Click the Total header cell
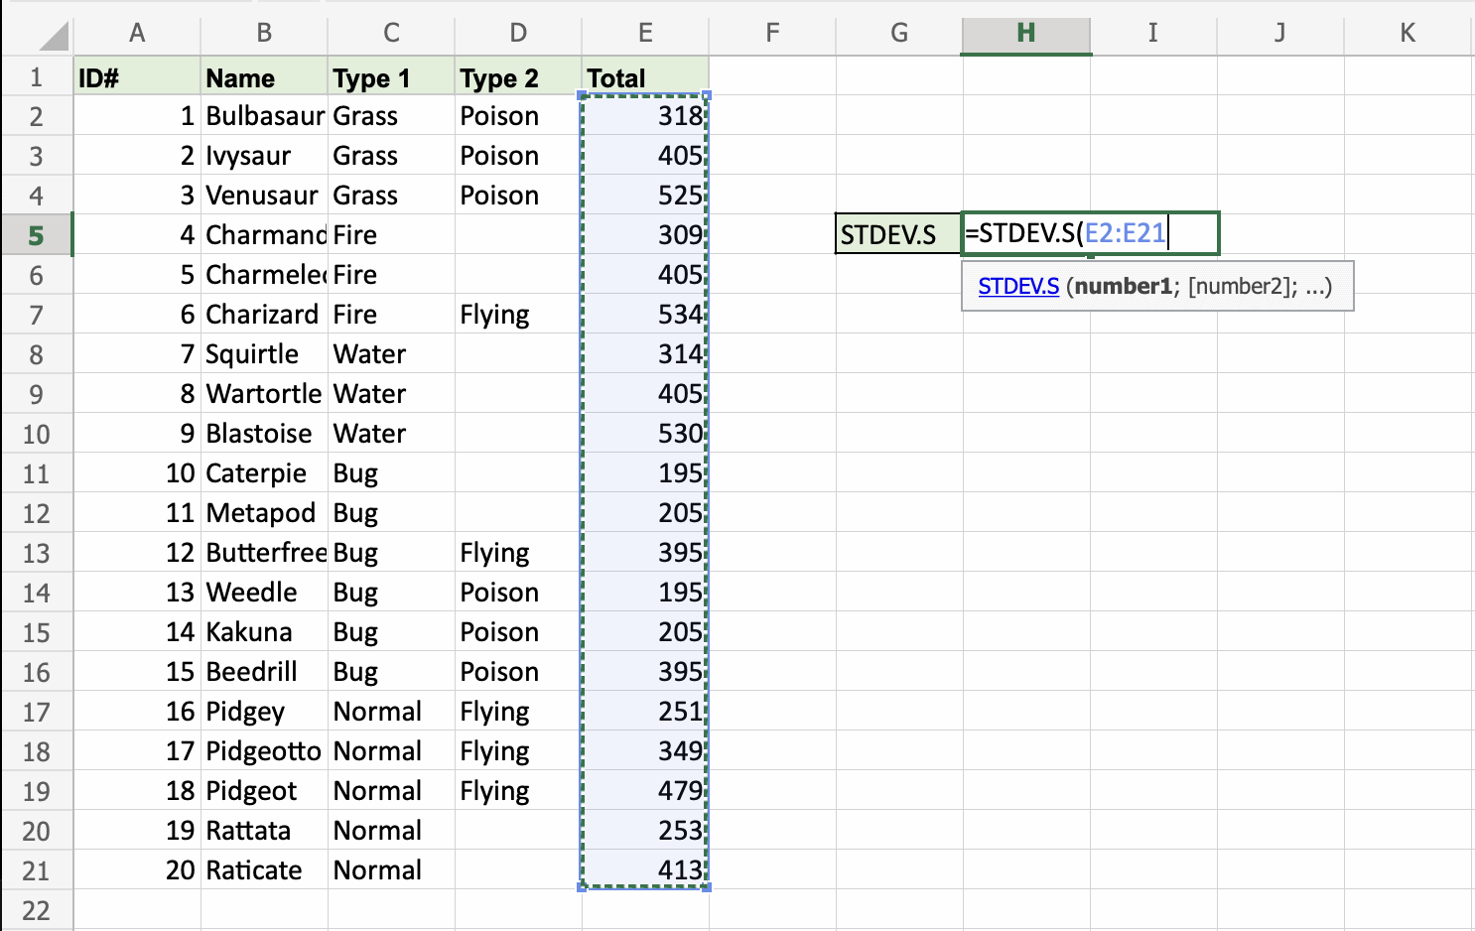1475x931 pixels. 645,77
